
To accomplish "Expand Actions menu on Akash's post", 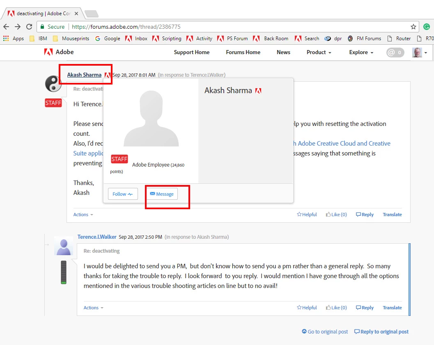I will coord(83,215).
